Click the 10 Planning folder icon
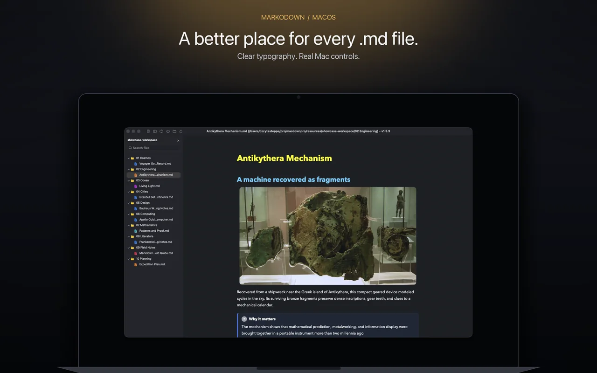 pos(132,259)
